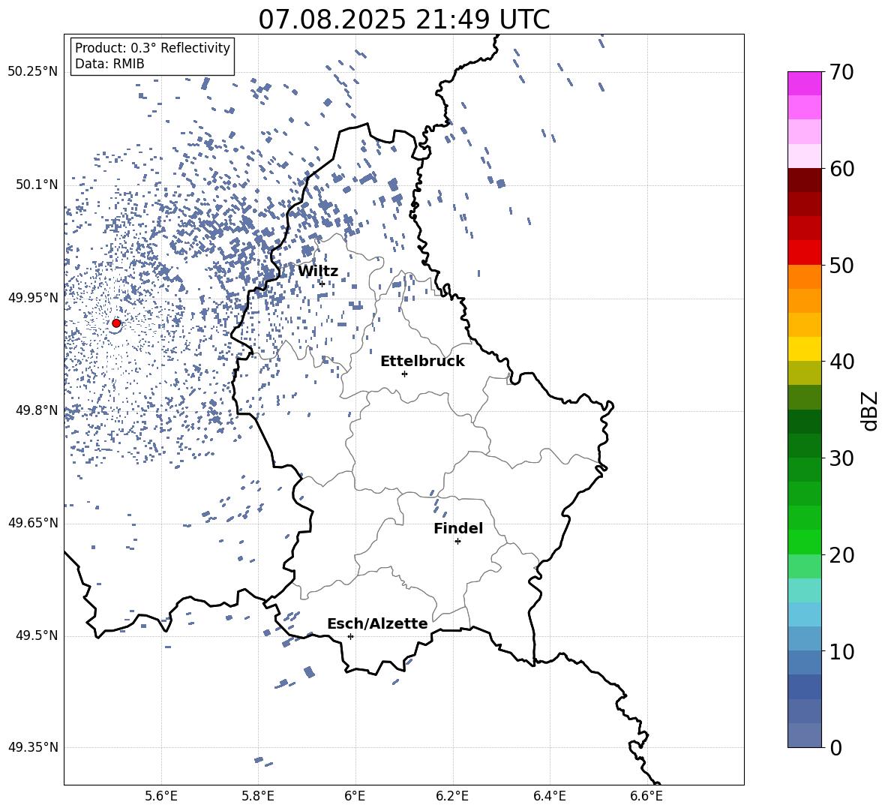This screenshot has width=888, height=811.
Task: Click the magenta top colorbar swatch
Action: click(x=805, y=83)
